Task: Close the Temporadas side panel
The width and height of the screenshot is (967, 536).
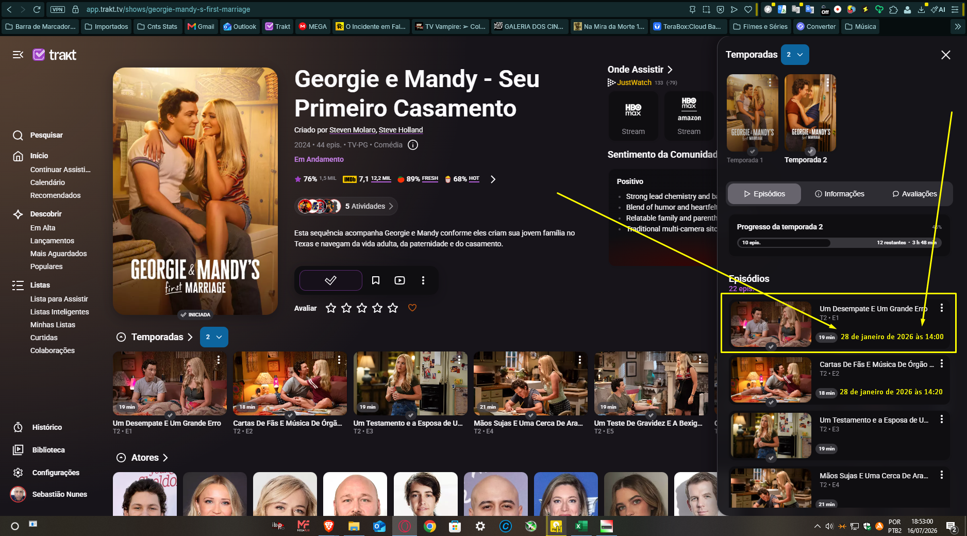Action: (946, 55)
